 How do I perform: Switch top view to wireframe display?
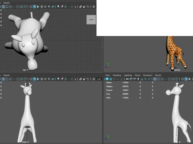31,7
